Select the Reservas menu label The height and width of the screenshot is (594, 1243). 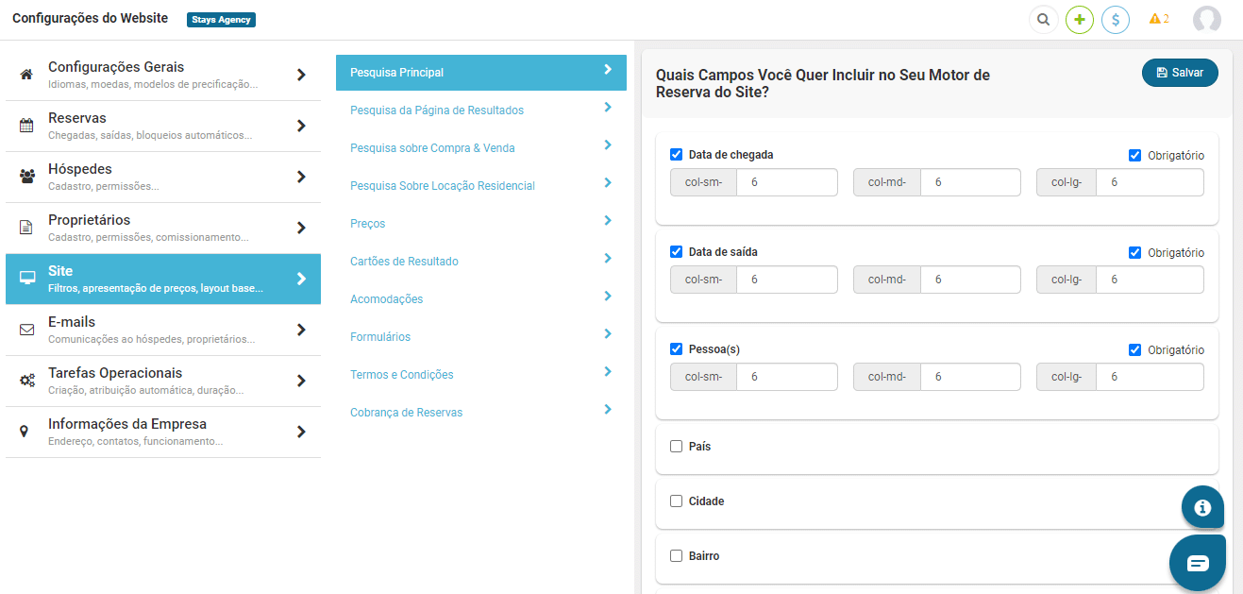pyautogui.click(x=77, y=118)
